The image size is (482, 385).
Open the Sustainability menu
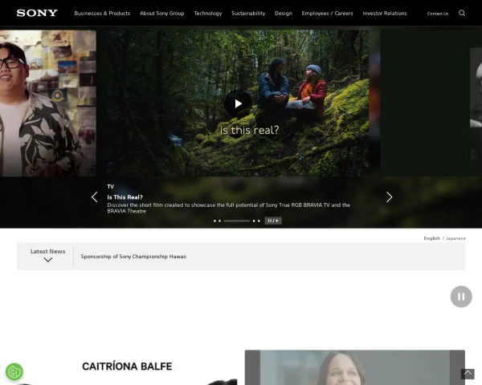[x=248, y=13]
